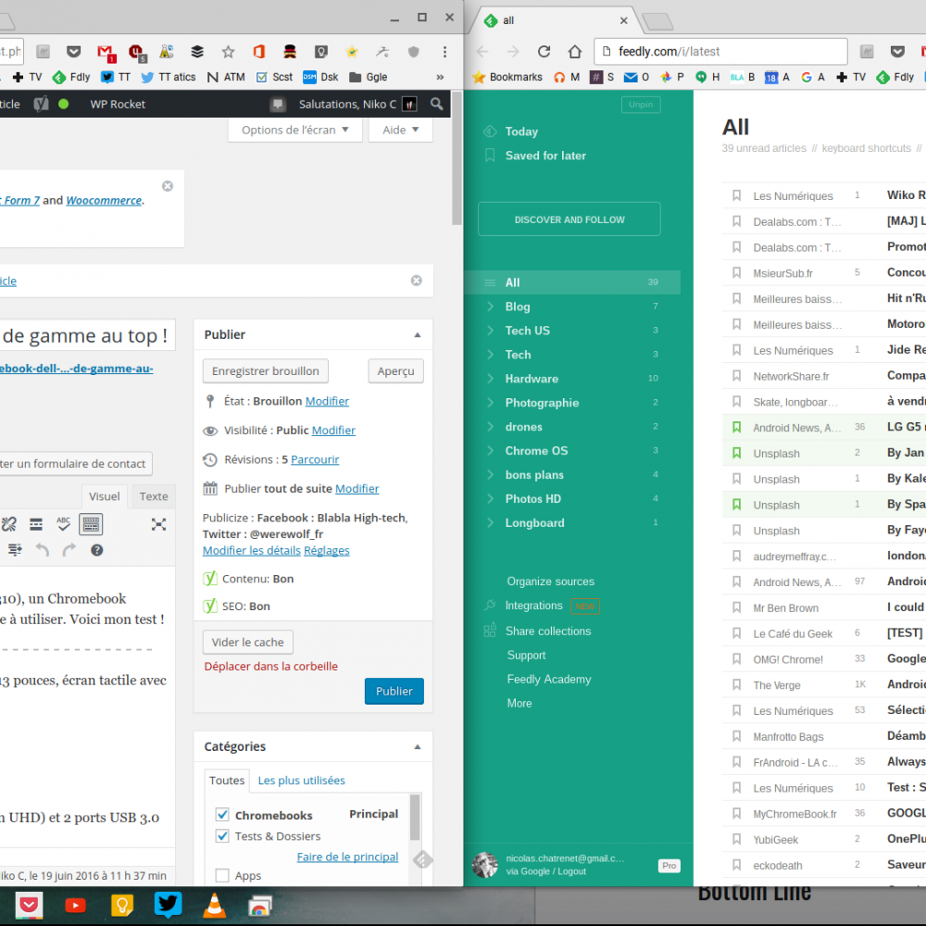Click the Parcourir revisions link
Image resolution: width=926 pixels, height=926 pixels.
(315, 459)
